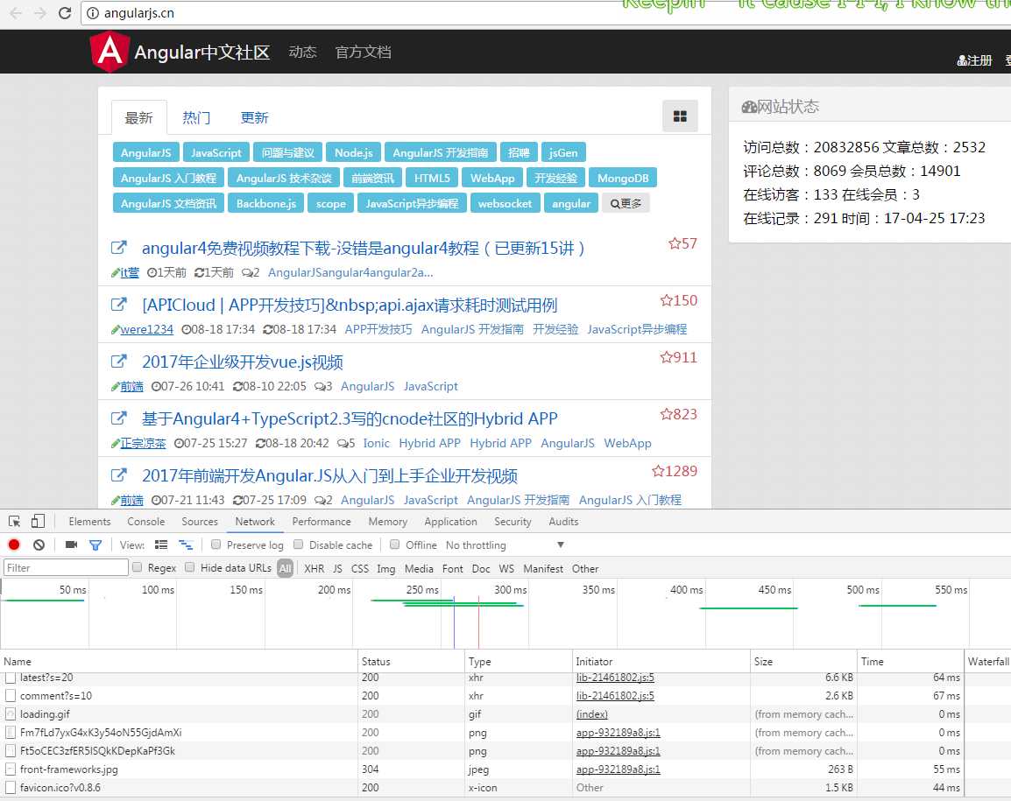Click the 更多 search tags button
This screenshot has width=1011, height=801.
tap(626, 203)
